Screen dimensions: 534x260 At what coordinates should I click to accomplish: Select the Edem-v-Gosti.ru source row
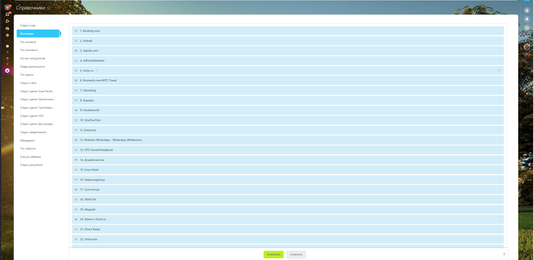pyautogui.click(x=288, y=219)
